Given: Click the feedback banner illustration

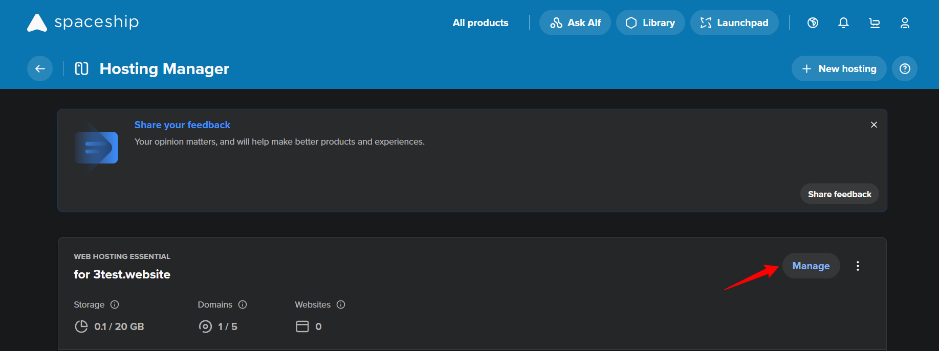Looking at the screenshot, I should [x=96, y=147].
